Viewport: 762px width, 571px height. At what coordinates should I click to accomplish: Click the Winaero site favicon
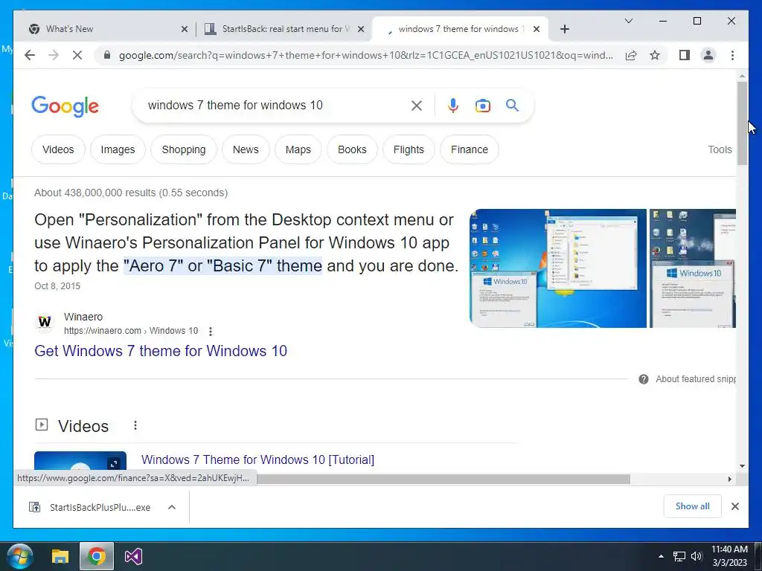coord(44,322)
